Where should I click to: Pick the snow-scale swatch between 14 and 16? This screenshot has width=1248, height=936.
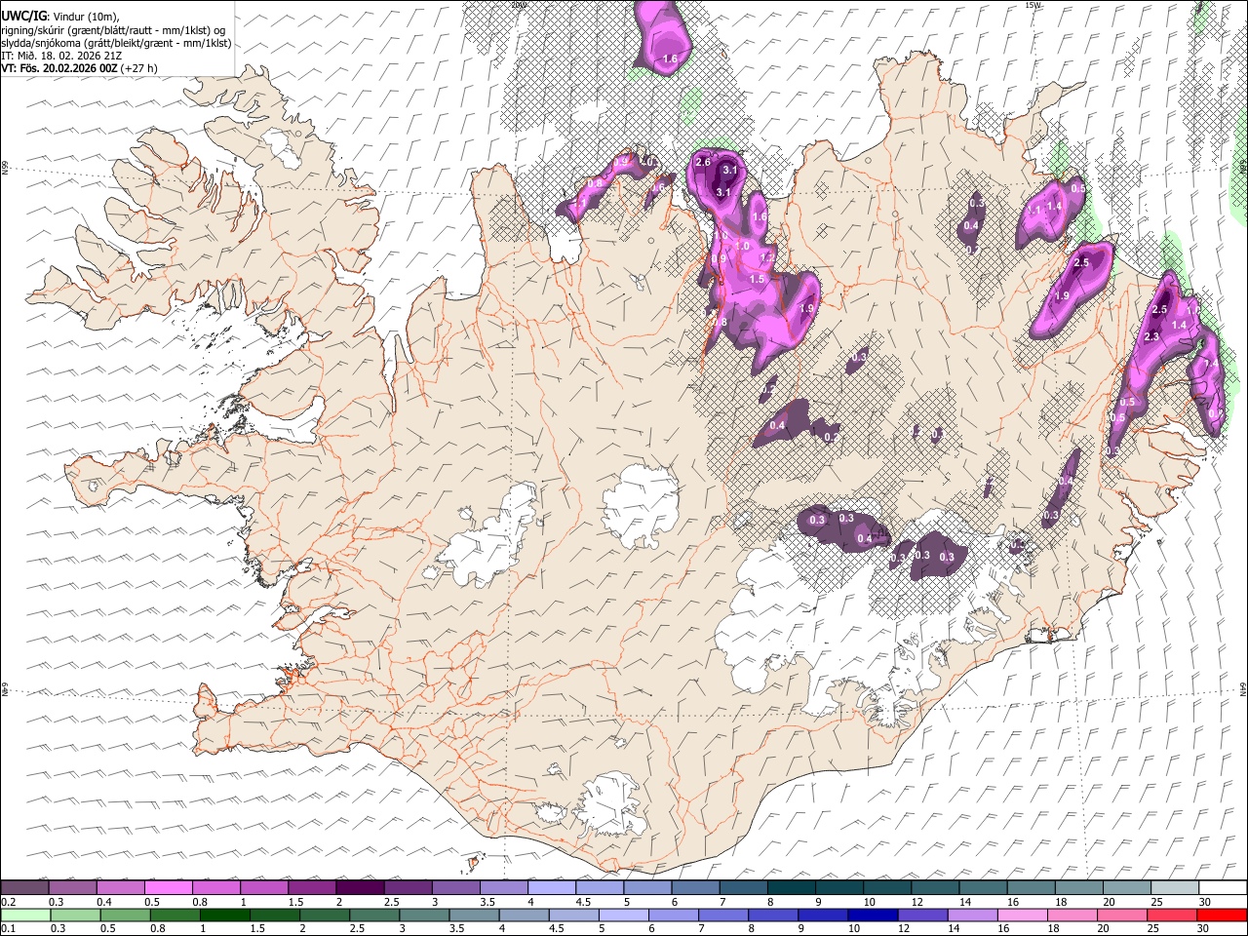pos(983,888)
